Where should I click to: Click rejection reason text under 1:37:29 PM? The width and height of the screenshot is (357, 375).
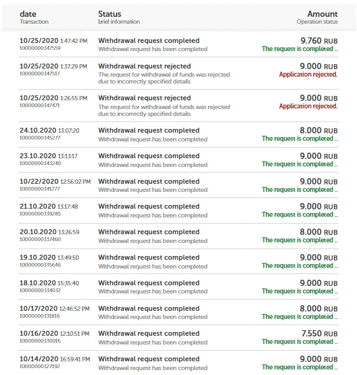pyautogui.click(x=164, y=78)
